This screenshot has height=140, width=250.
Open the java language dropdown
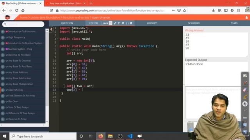pos(107,23)
